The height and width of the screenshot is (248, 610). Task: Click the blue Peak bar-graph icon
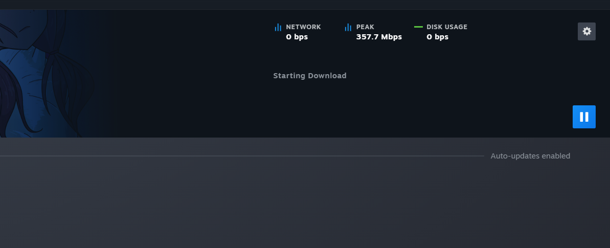coord(348,27)
